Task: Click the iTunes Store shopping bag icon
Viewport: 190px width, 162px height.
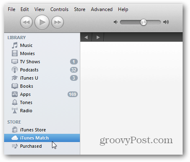Action: coord(15,130)
